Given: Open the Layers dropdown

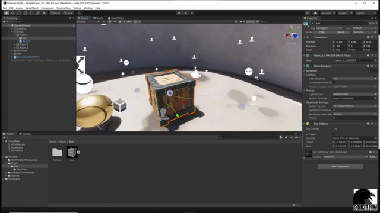Looking at the screenshot, I should point(345,13).
